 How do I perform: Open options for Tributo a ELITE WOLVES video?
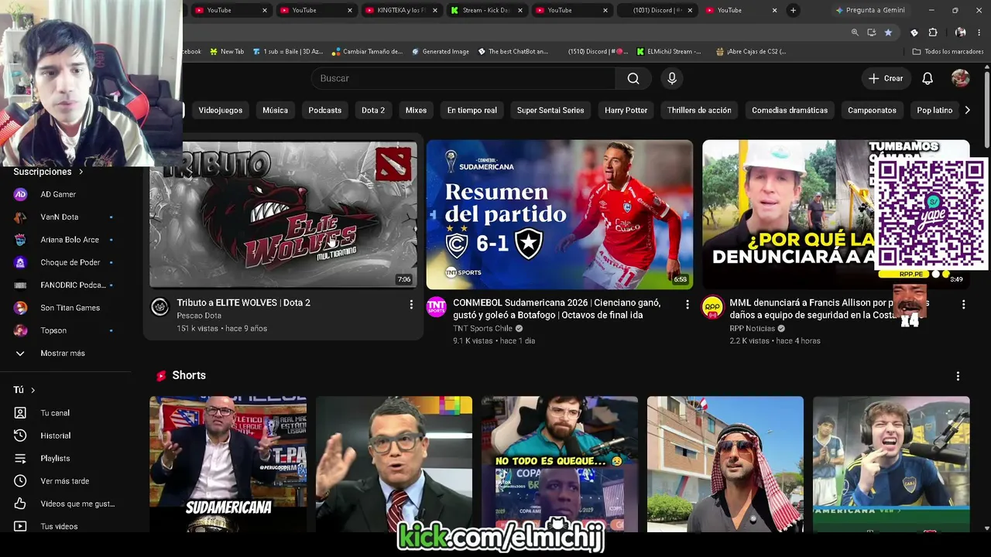tap(411, 305)
